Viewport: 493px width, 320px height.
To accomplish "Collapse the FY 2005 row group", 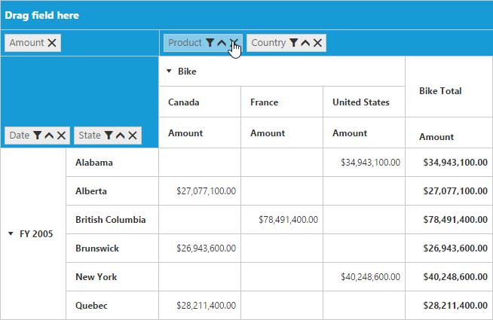I will point(11,234).
